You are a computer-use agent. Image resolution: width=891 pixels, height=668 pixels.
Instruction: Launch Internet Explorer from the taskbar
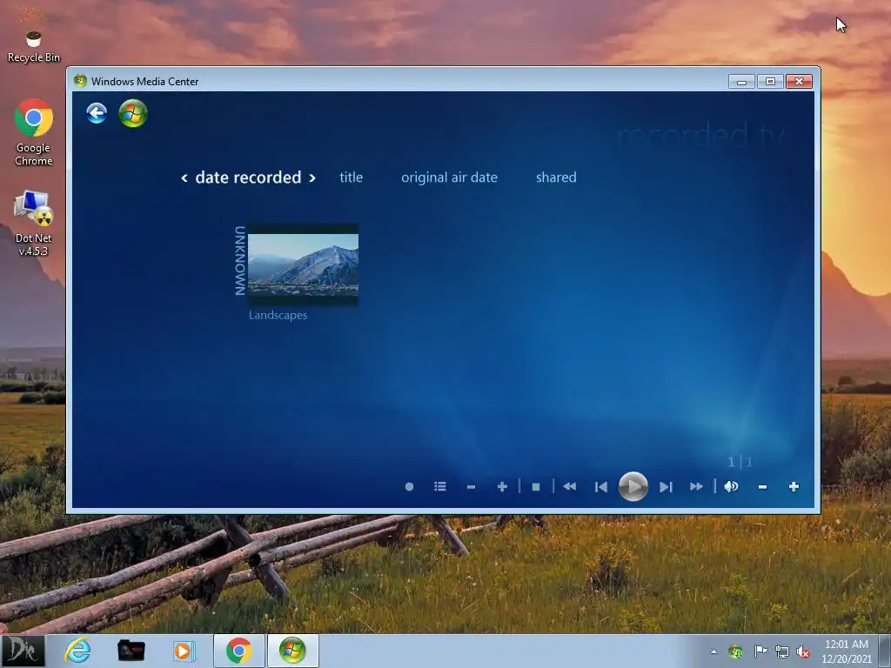pyautogui.click(x=77, y=651)
